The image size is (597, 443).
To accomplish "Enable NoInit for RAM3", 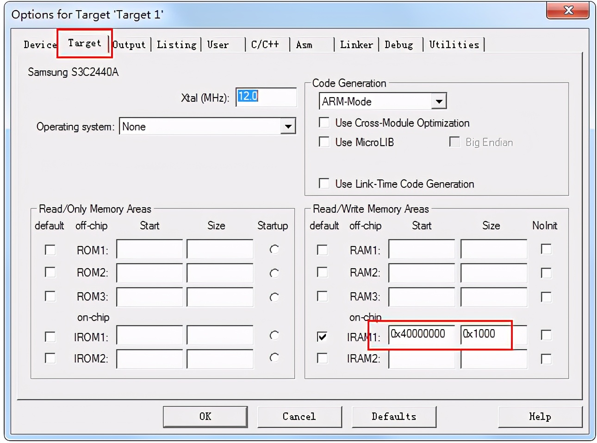I will tap(546, 297).
